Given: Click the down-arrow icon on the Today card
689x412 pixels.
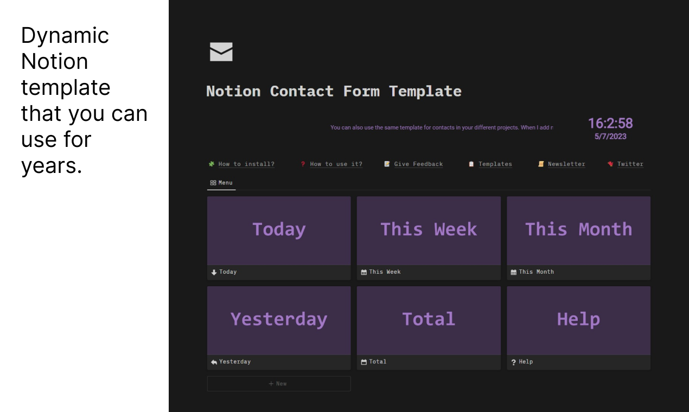Looking at the screenshot, I should (x=213, y=272).
